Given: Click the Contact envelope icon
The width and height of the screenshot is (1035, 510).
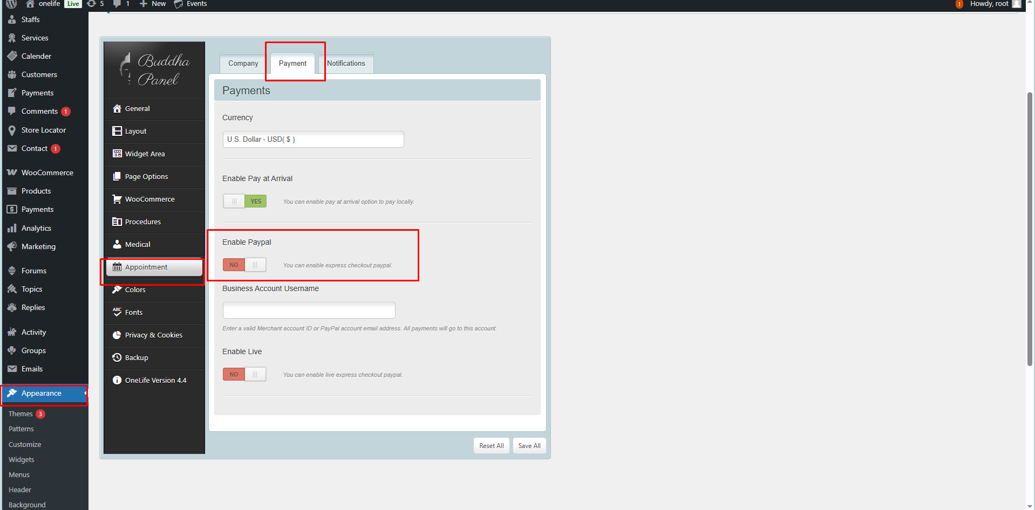Looking at the screenshot, I should point(12,148).
